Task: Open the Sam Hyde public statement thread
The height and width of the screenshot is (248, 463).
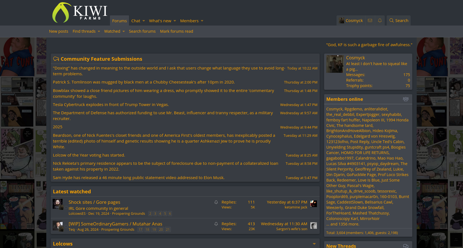Action: click(139, 178)
